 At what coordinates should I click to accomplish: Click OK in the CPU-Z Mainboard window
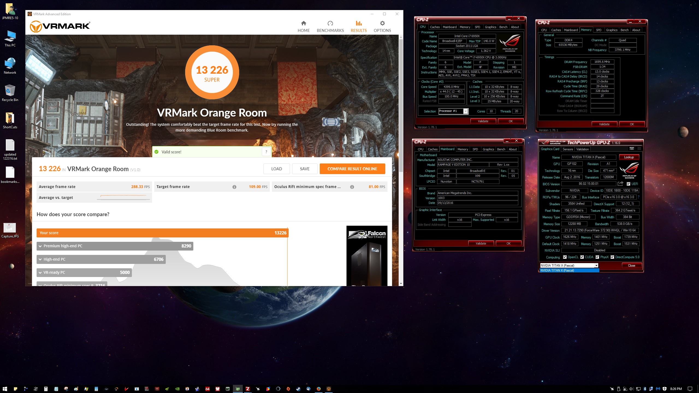[508, 243]
